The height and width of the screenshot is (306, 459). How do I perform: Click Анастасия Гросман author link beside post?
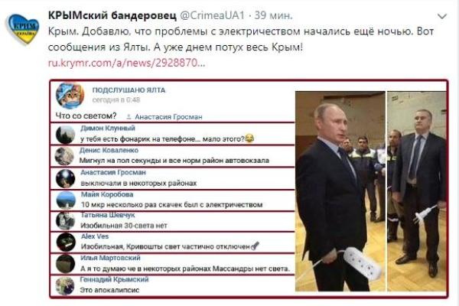168,117
